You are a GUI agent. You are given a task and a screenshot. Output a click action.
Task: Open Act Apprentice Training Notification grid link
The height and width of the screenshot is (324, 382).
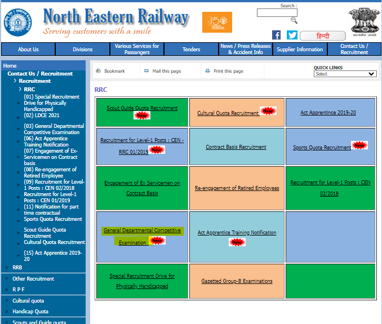click(x=237, y=233)
